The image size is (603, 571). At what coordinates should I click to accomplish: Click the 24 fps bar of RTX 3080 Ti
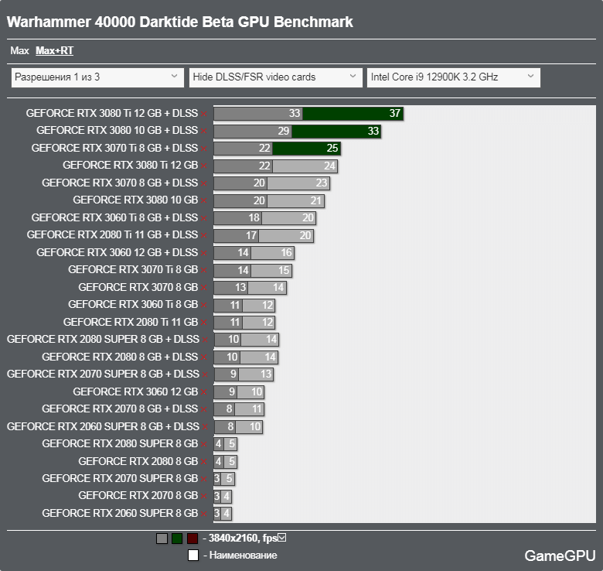click(305, 166)
